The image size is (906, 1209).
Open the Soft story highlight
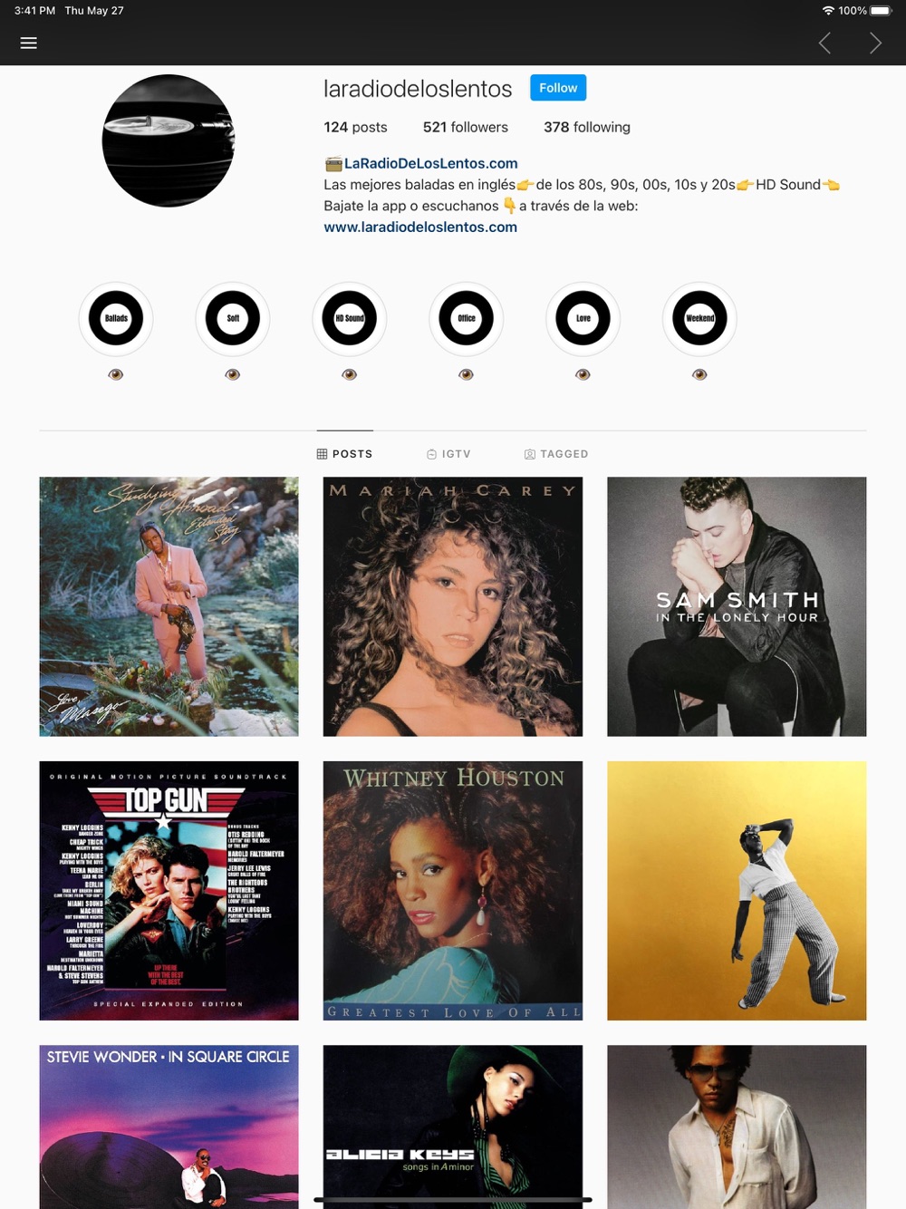pyautogui.click(x=233, y=319)
